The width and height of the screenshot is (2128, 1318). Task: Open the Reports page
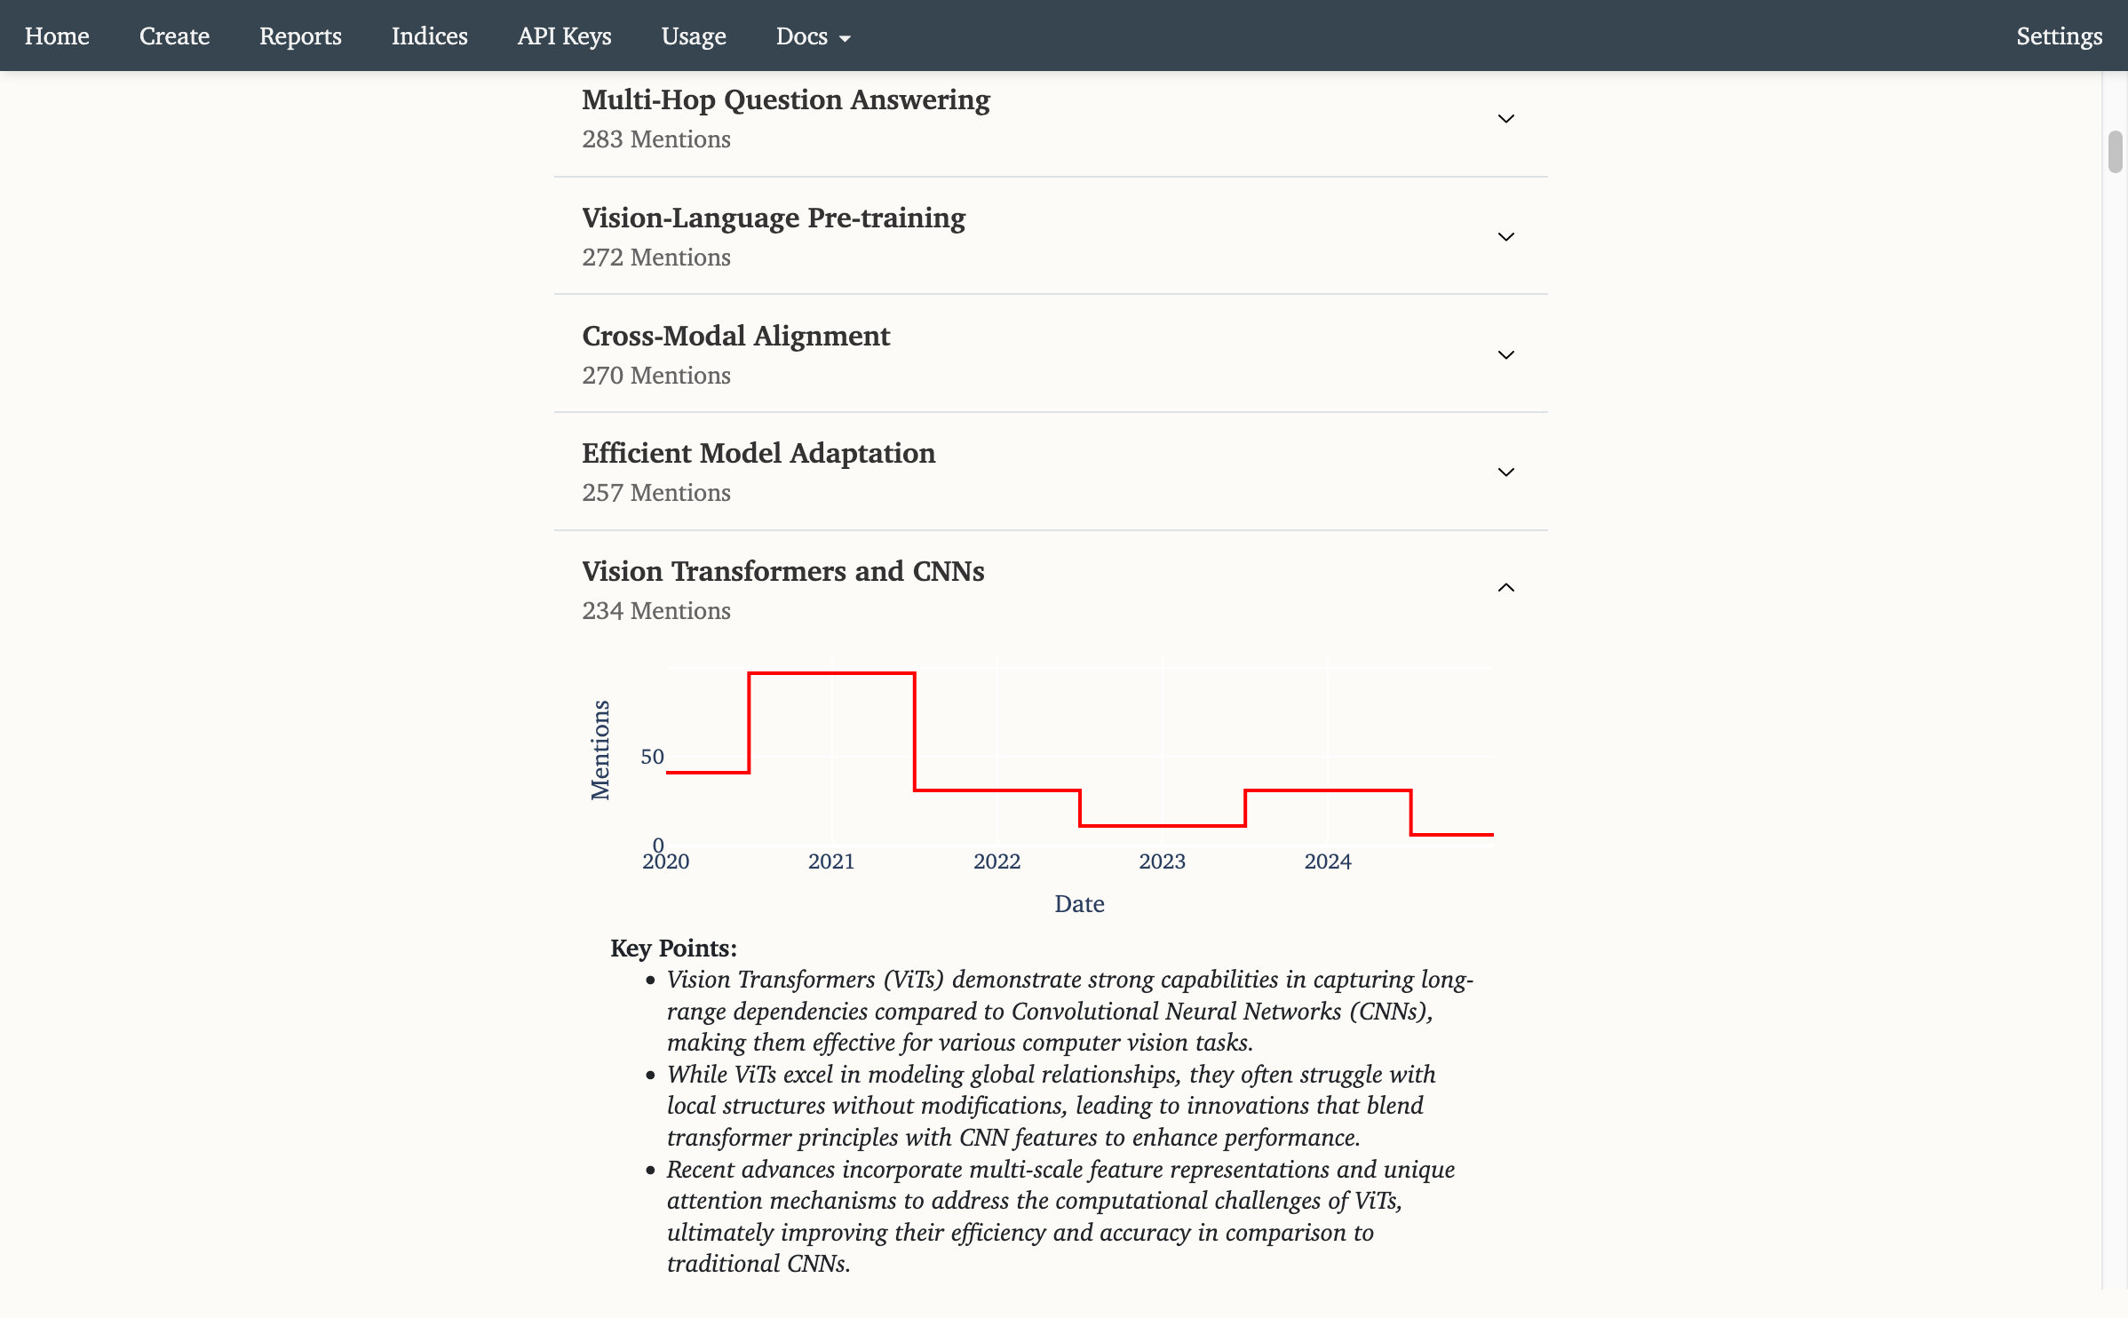point(299,36)
